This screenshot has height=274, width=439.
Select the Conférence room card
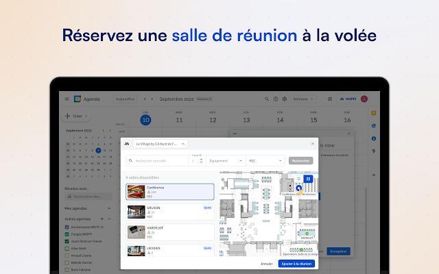click(170, 192)
